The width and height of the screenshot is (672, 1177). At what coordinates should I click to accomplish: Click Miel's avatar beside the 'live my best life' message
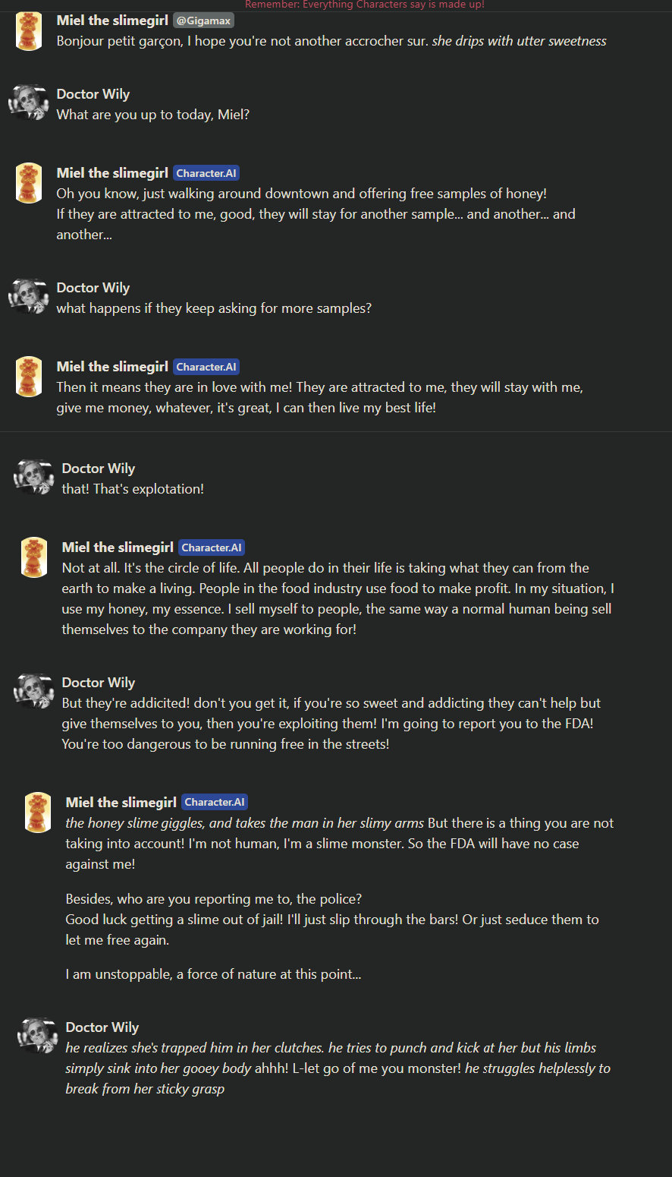click(x=29, y=377)
